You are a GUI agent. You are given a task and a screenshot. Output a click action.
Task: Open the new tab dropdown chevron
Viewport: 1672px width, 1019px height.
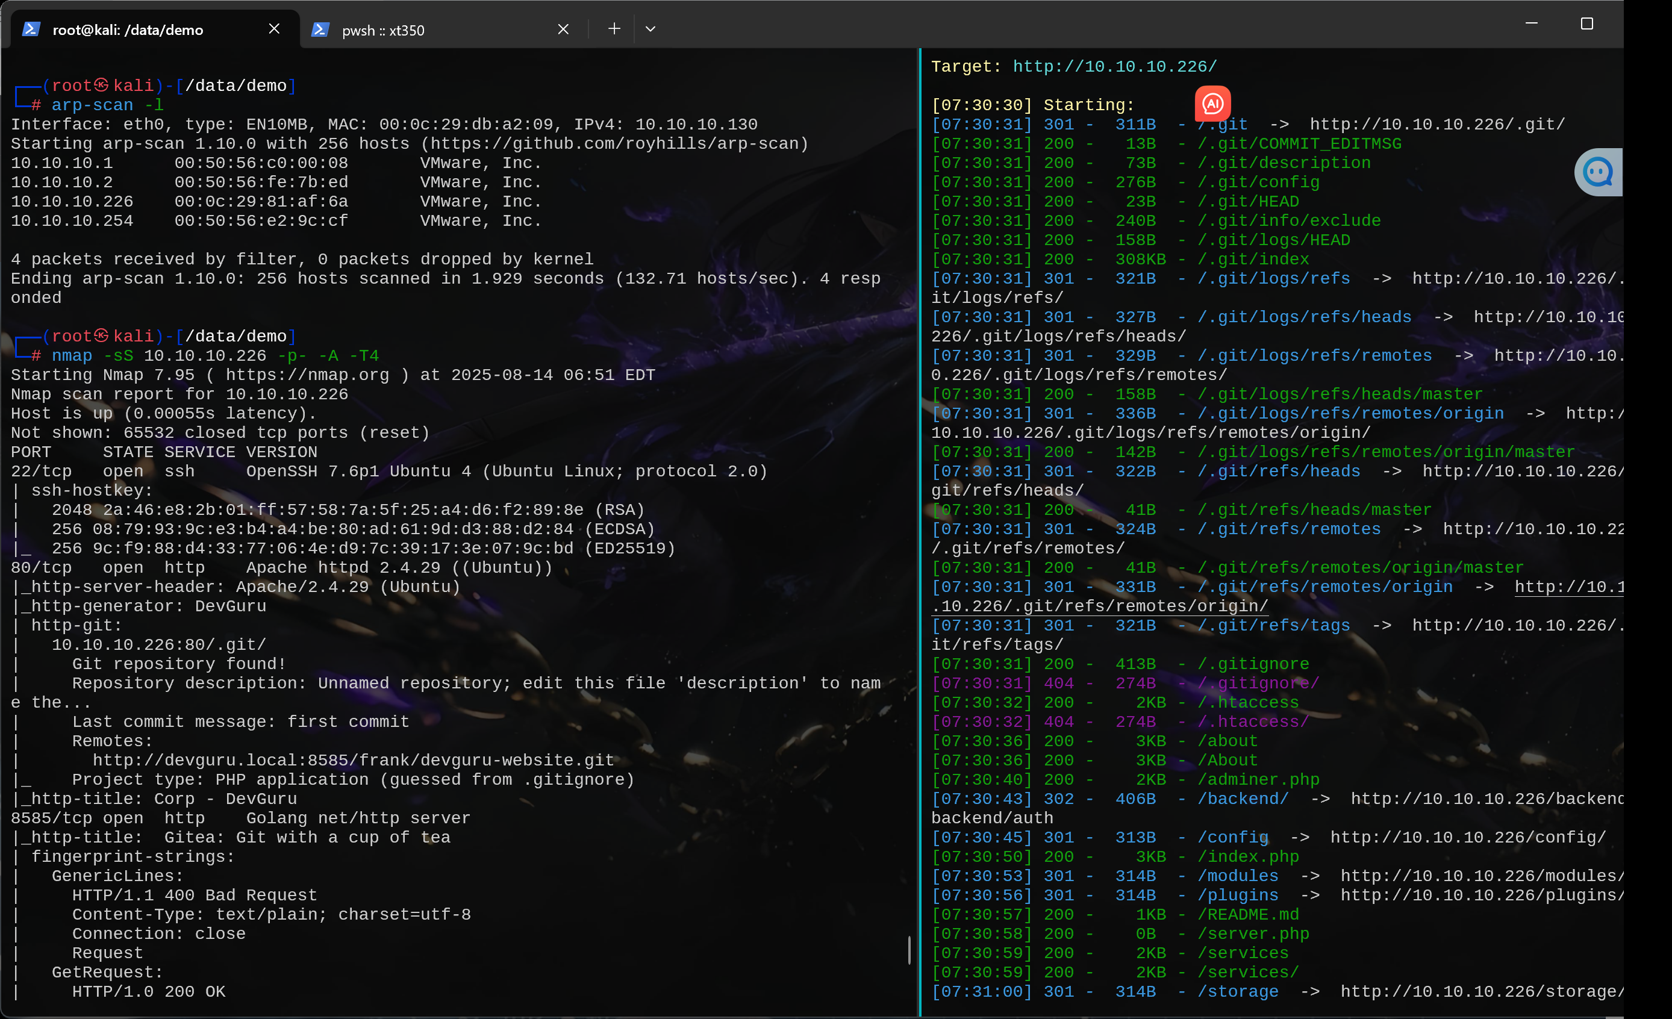click(649, 29)
